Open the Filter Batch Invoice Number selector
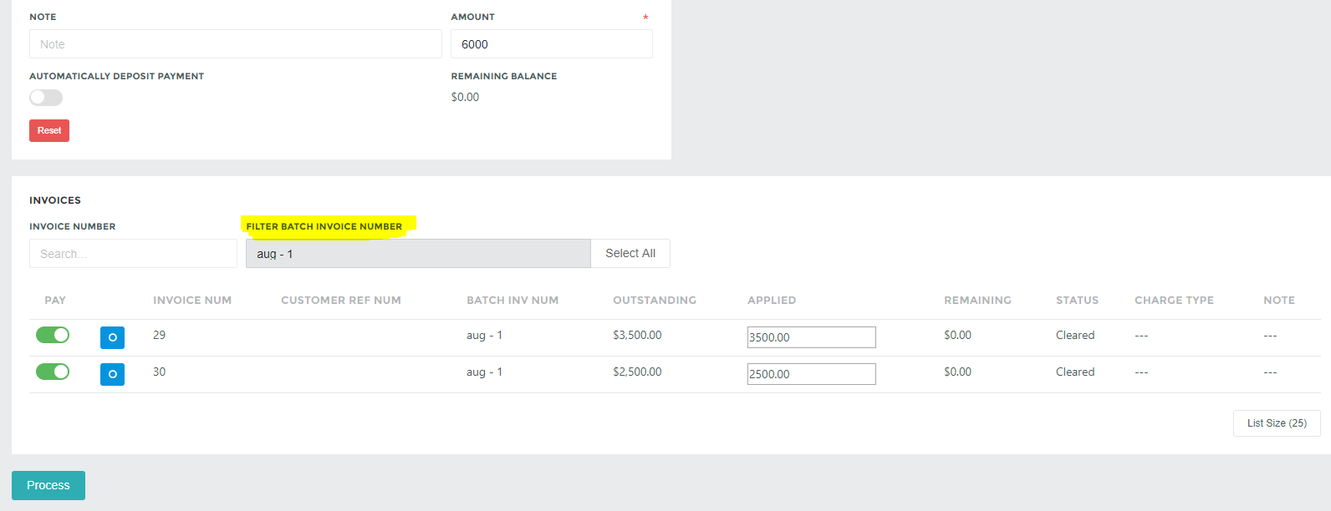This screenshot has width=1331, height=511. 418,253
